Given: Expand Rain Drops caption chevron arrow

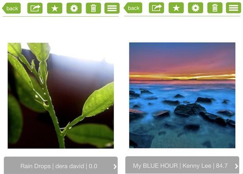Looking at the screenshot, I should click(x=115, y=166).
